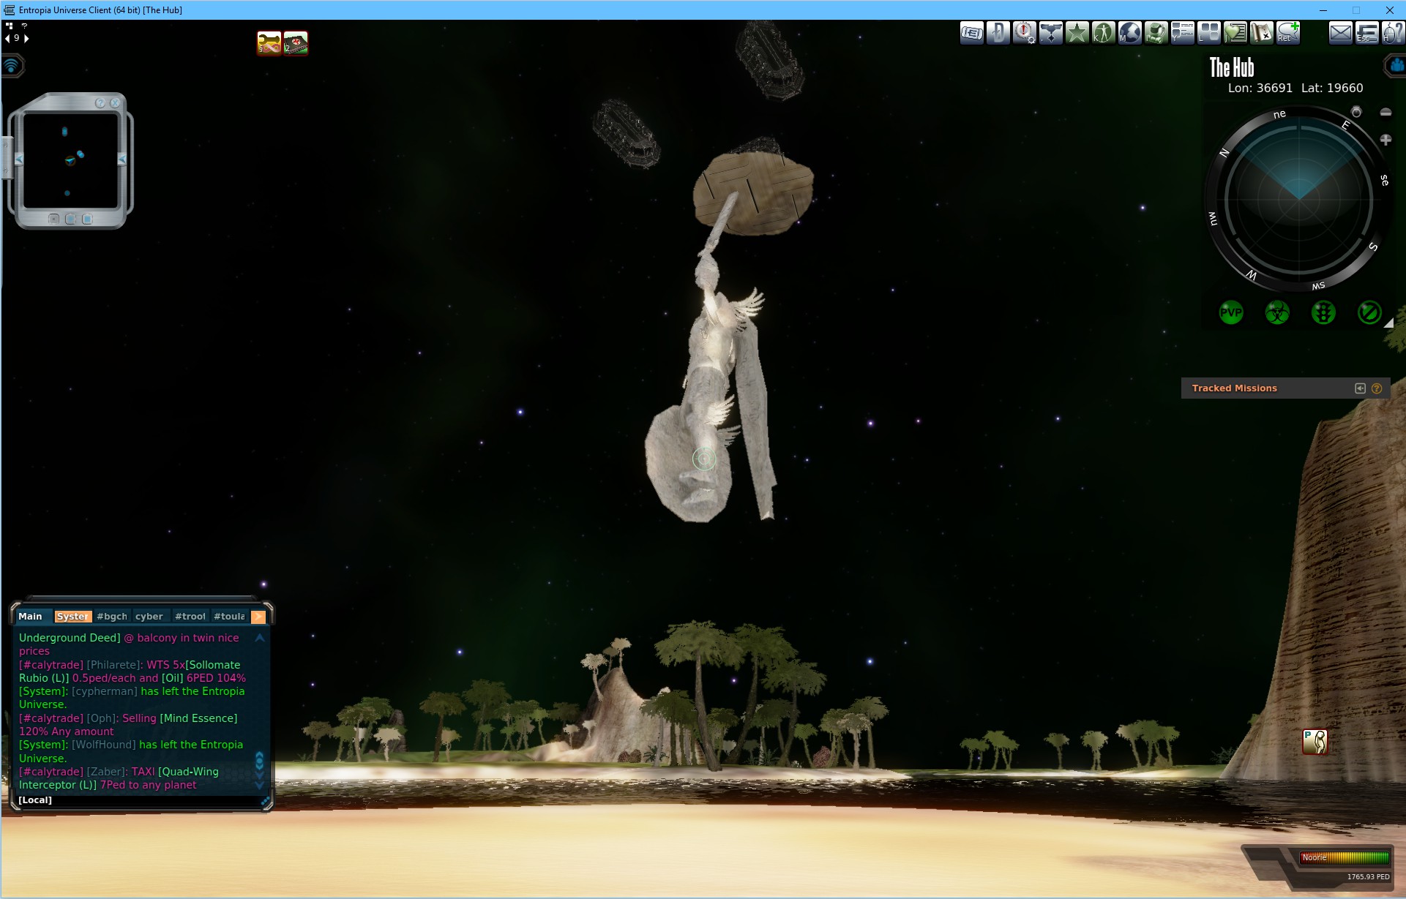Open Tracked Missions help question mark

point(1377,388)
